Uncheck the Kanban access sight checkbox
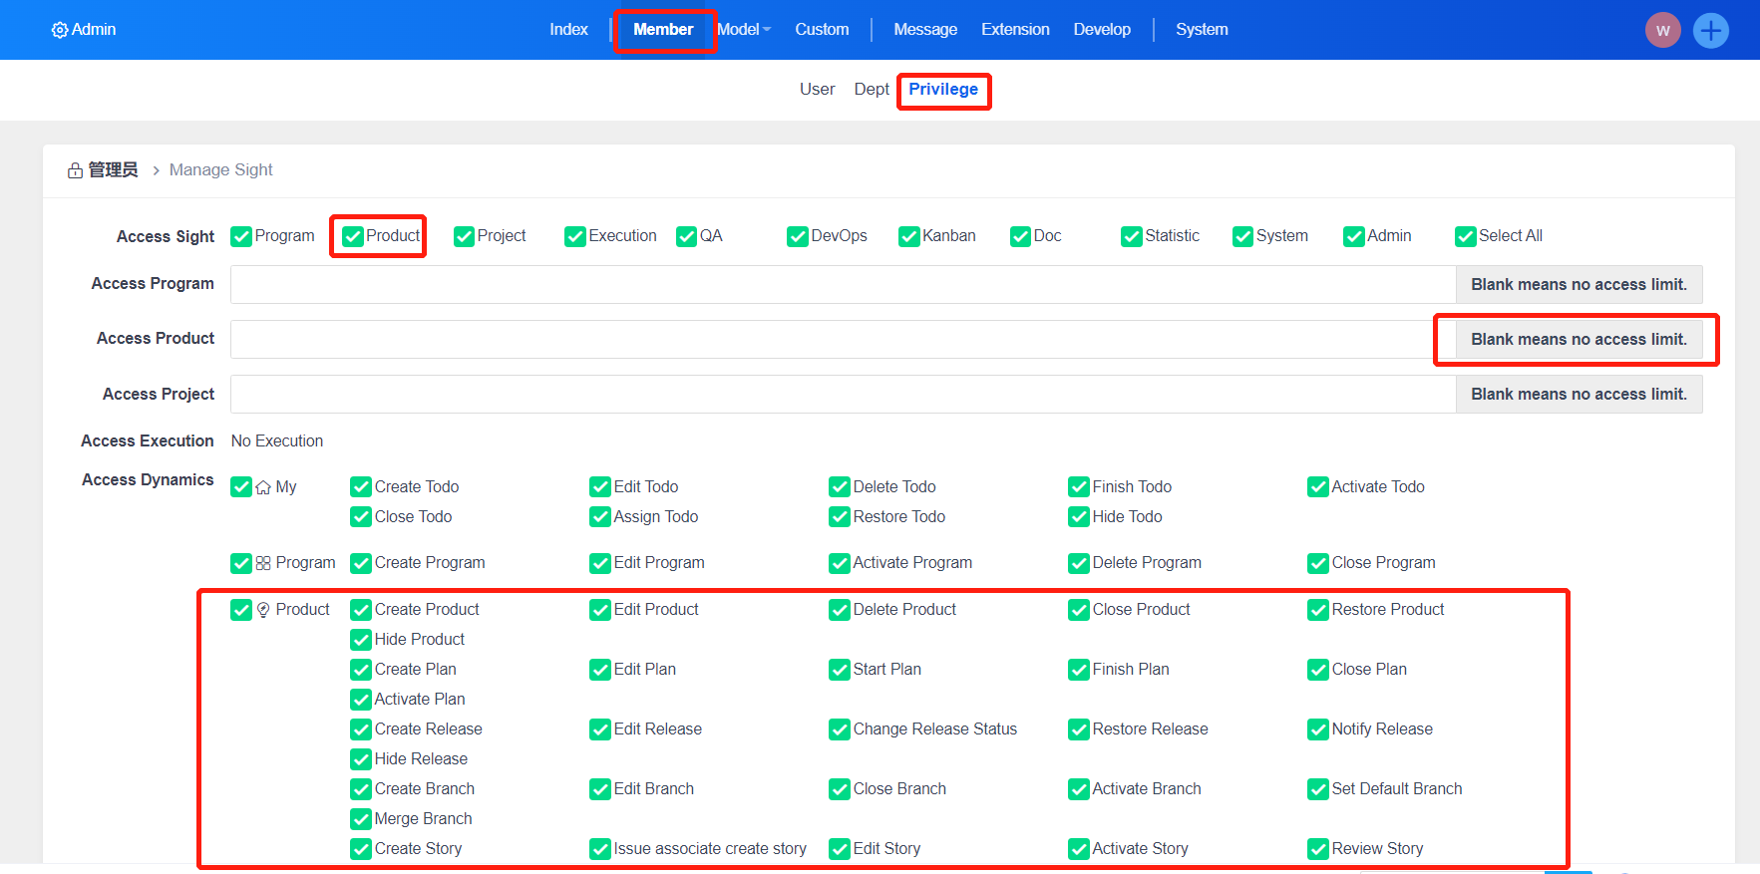1760x874 pixels. [908, 236]
